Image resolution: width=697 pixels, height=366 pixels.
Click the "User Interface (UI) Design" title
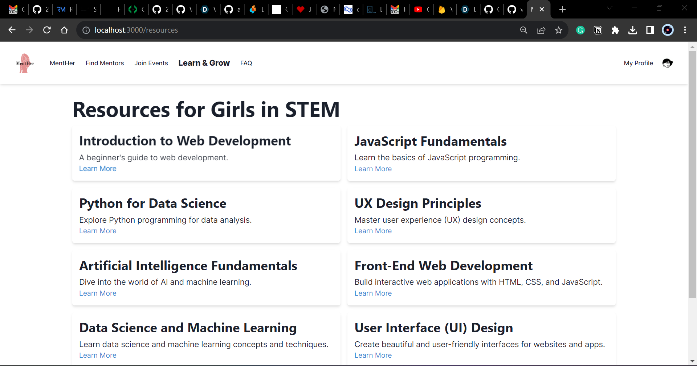pyautogui.click(x=434, y=328)
